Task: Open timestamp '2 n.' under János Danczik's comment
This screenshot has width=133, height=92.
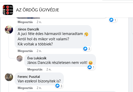Action: pos(39,51)
